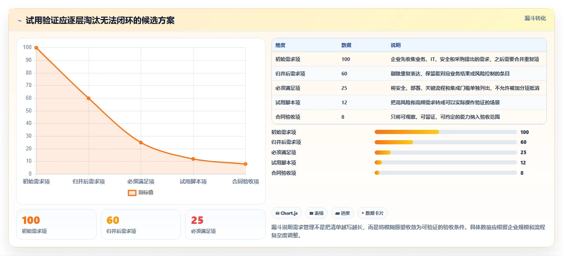Click the x-axis label 合同验收项 in chart
Screen dimensions: 563x256
pos(245,182)
